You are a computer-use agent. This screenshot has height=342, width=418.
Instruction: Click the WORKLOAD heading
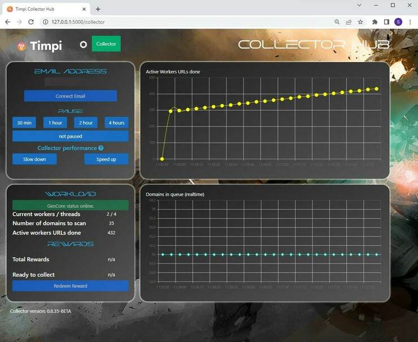[71, 194]
